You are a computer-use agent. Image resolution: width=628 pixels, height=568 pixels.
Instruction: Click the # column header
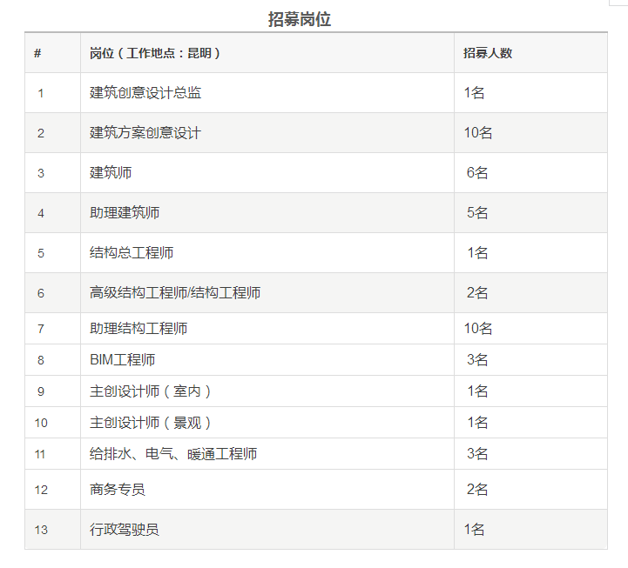pyautogui.click(x=37, y=53)
